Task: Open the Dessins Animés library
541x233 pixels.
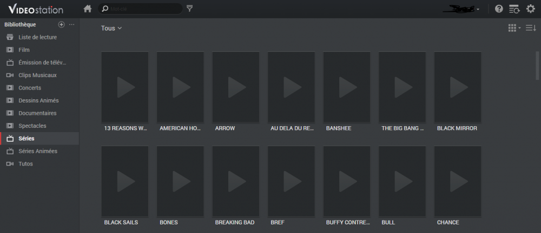Action: click(x=39, y=100)
